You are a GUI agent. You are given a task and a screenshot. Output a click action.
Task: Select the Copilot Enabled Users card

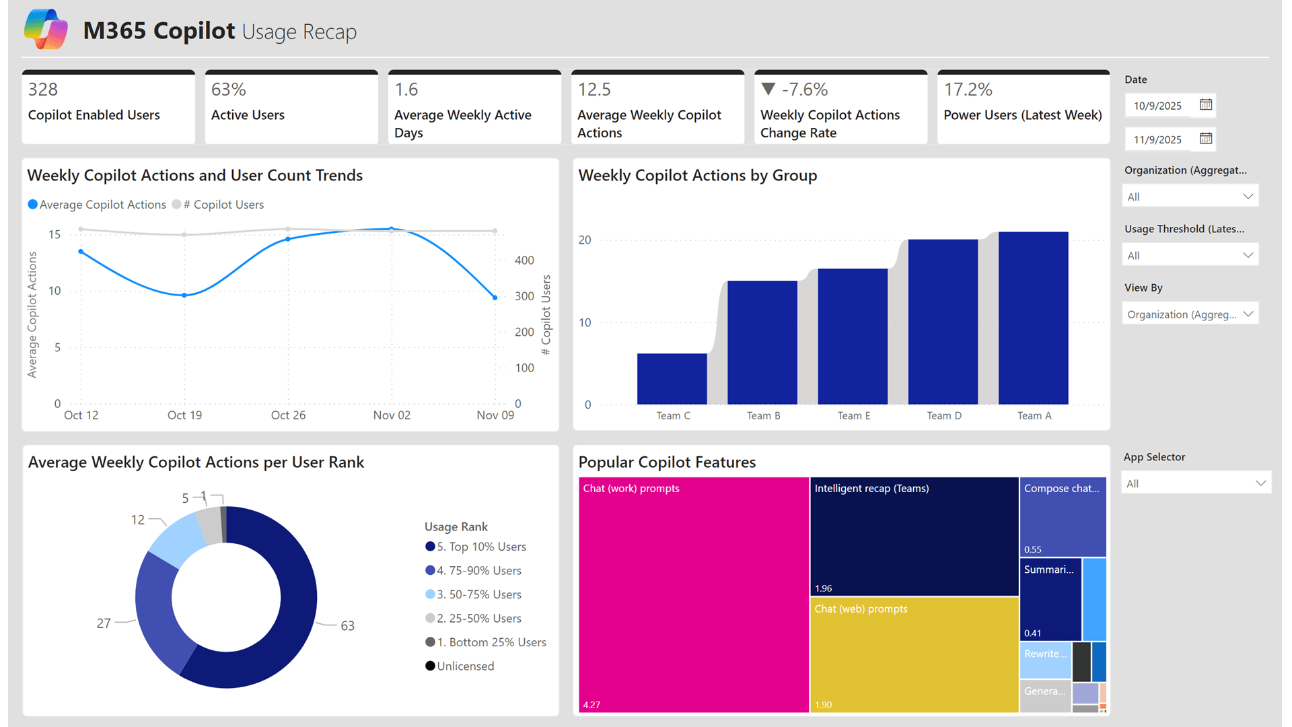tap(108, 106)
